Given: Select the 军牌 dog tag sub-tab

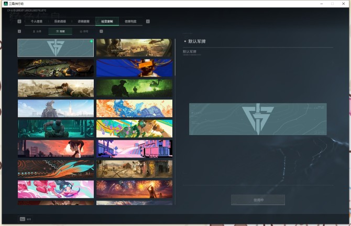Looking at the screenshot, I should tap(60, 31).
